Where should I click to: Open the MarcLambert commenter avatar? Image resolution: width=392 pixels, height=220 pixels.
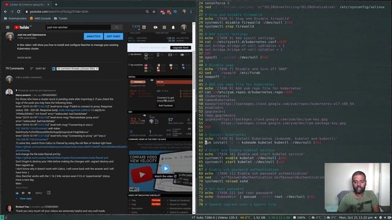(9, 92)
